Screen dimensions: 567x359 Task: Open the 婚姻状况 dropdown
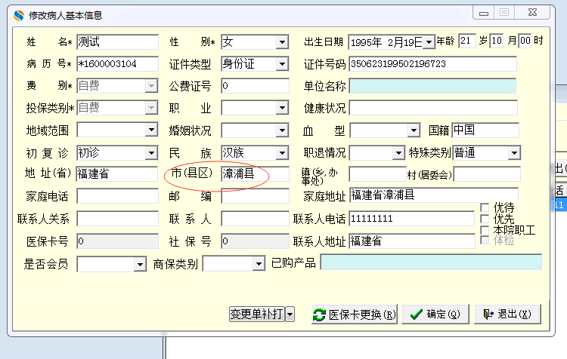pos(282,130)
